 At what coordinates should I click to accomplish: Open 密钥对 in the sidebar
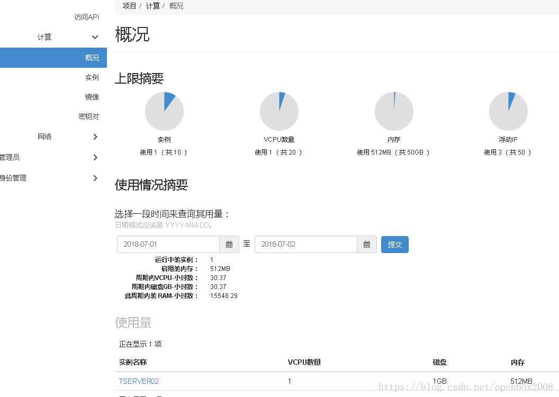(88, 116)
